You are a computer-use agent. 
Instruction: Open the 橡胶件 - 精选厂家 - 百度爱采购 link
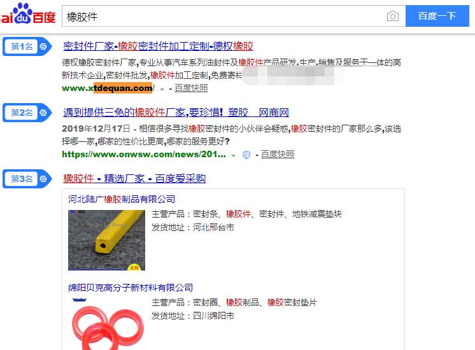(134, 178)
